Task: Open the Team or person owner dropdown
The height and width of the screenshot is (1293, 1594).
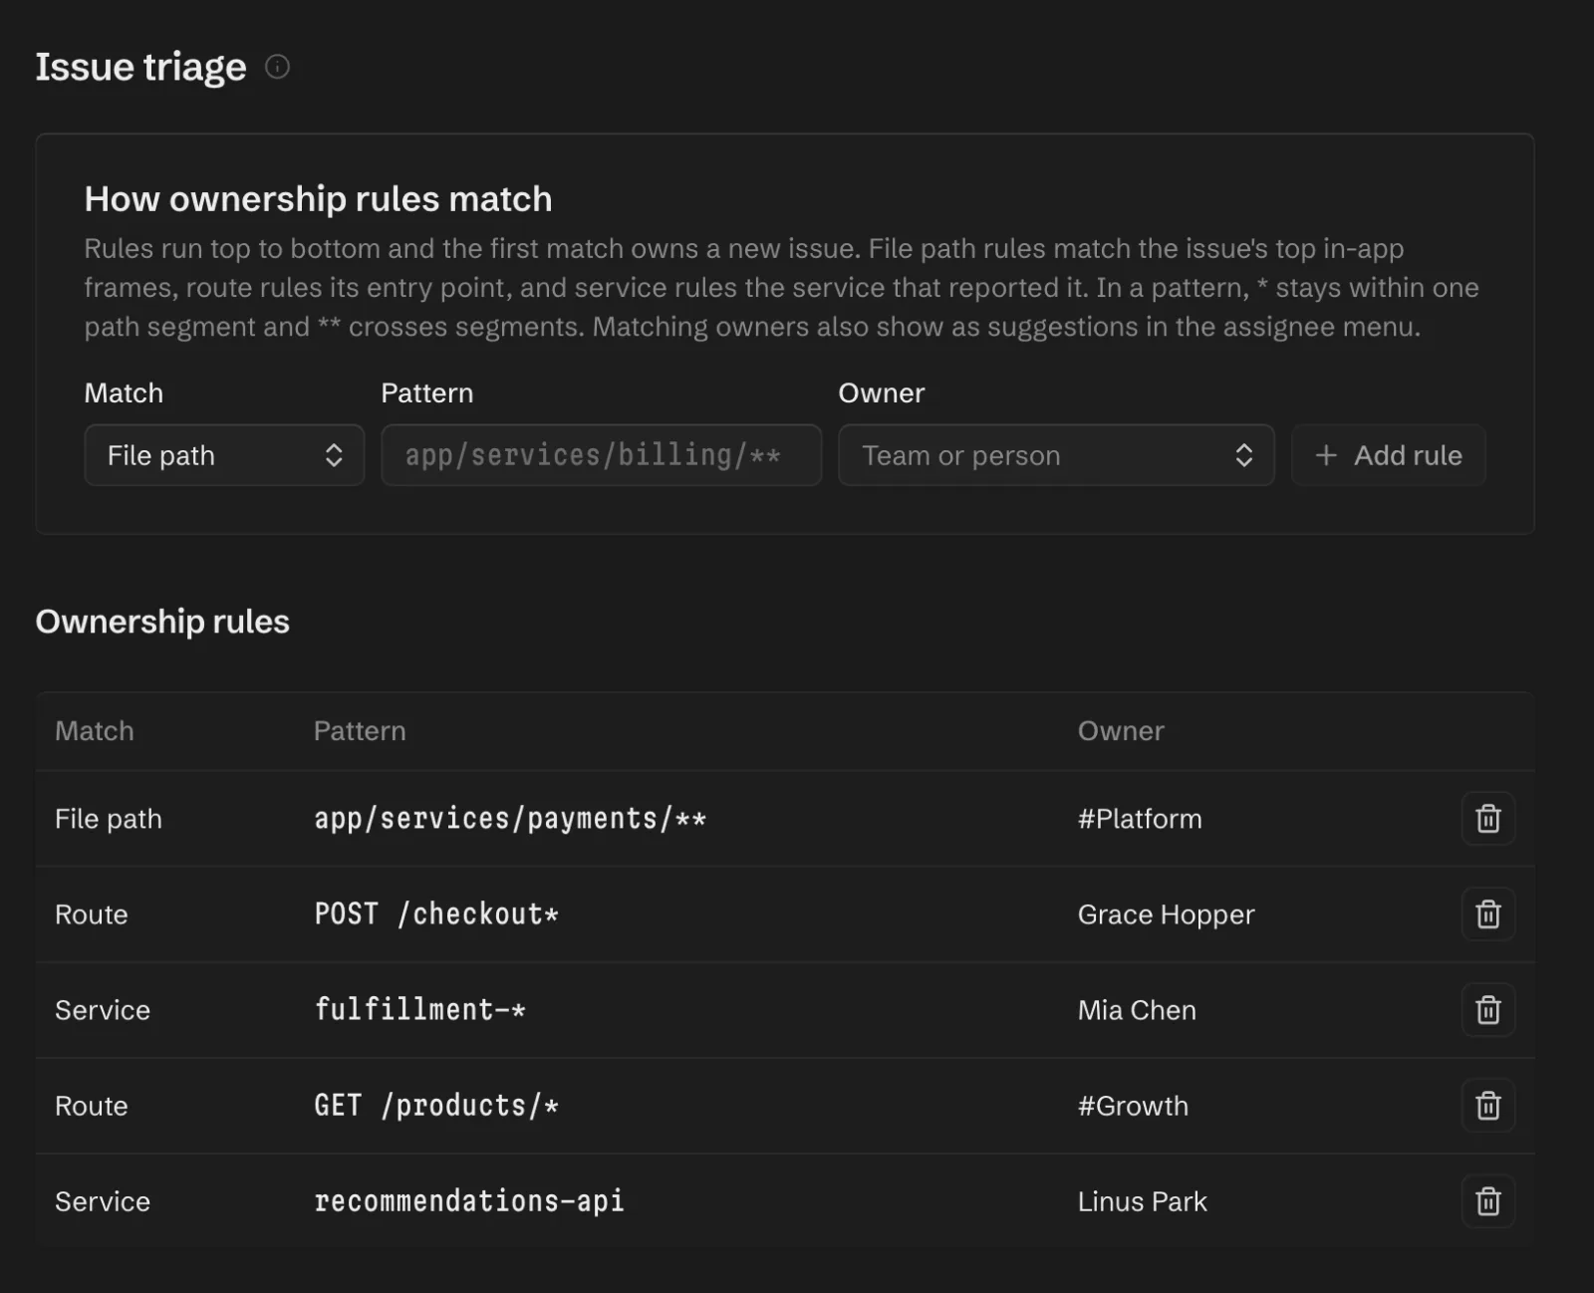Action: [x=1056, y=455]
